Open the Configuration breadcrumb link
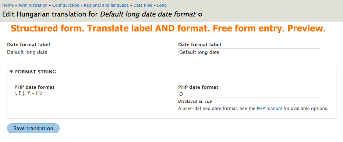343x142 pixels. [66, 5]
